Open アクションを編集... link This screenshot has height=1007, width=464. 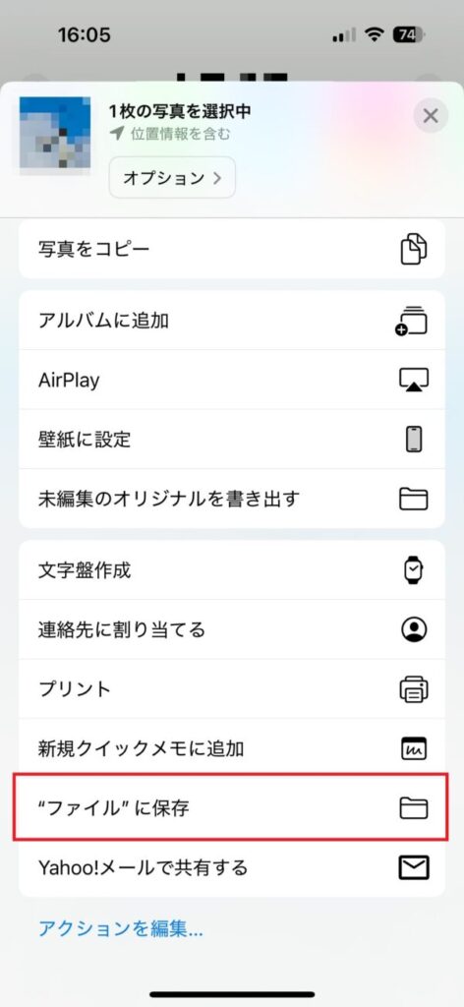[121, 928]
